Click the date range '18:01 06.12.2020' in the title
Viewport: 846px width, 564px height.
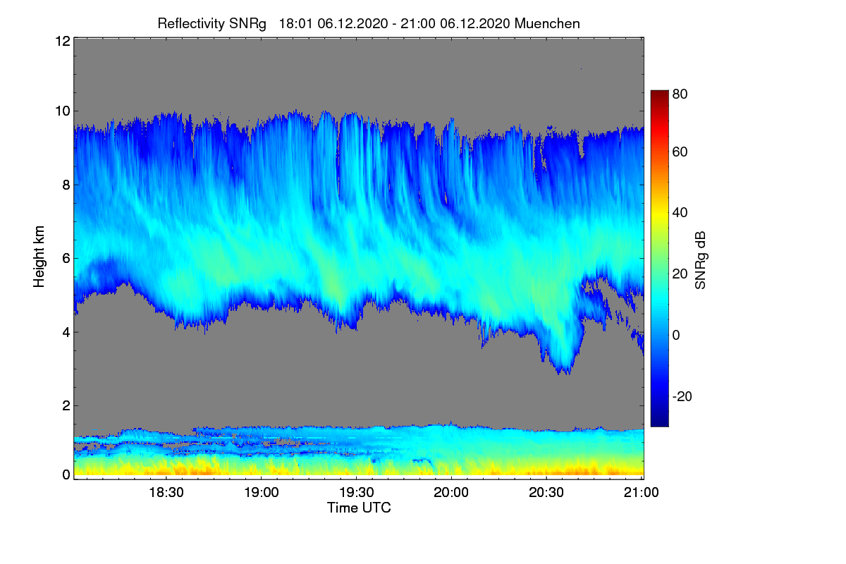click(333, 23)
